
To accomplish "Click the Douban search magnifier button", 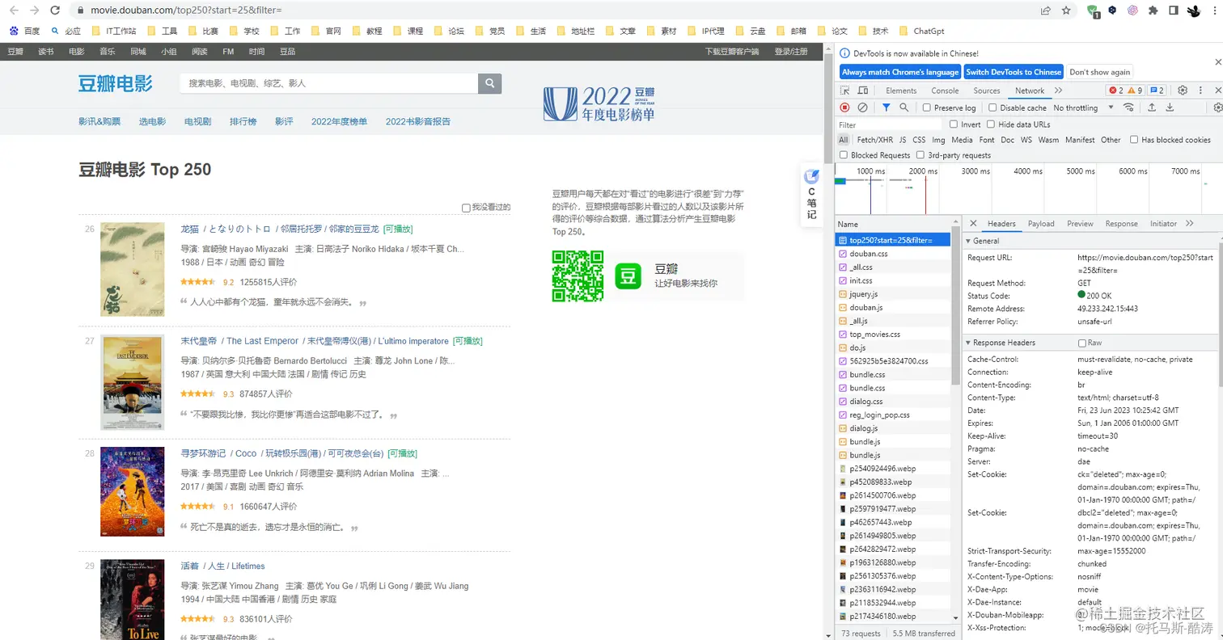I will [x=490, y=83].
